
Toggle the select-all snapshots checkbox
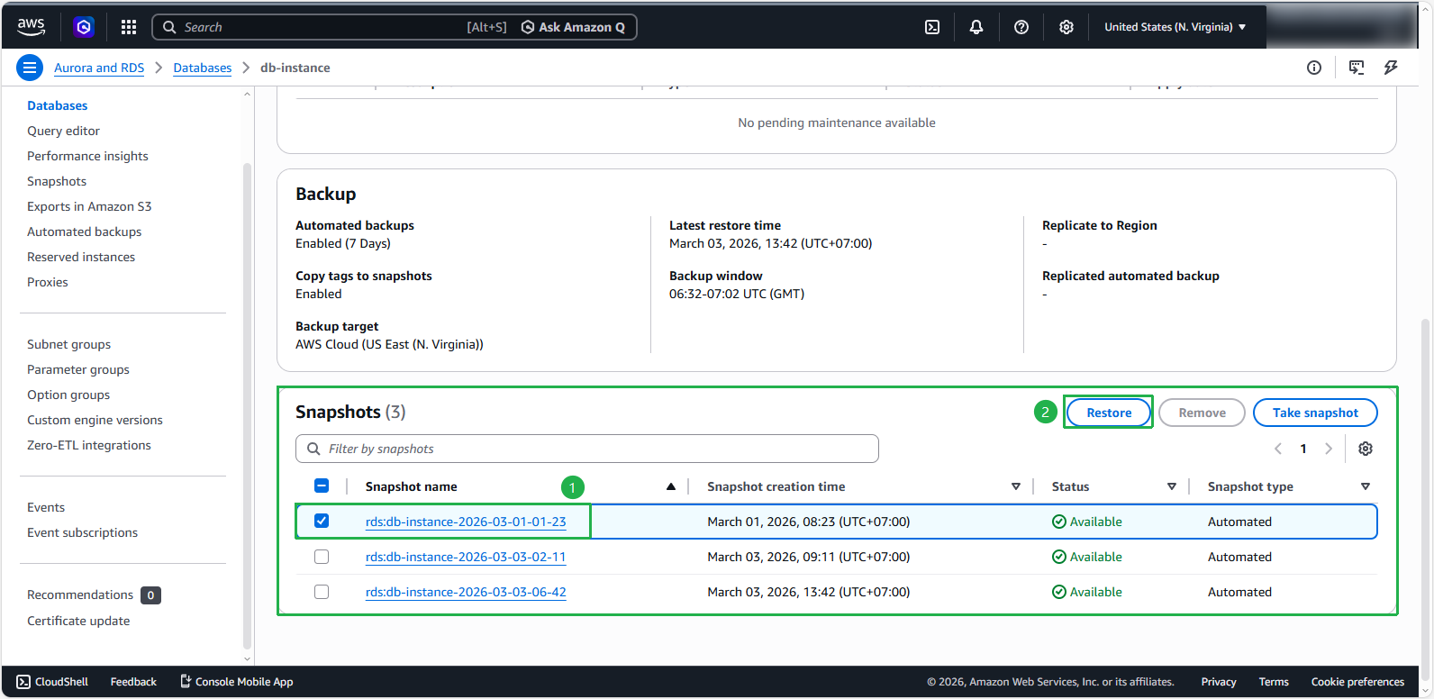coord(322,486)
